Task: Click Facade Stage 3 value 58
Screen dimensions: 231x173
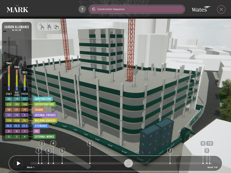Action: (x=9, y=110)
